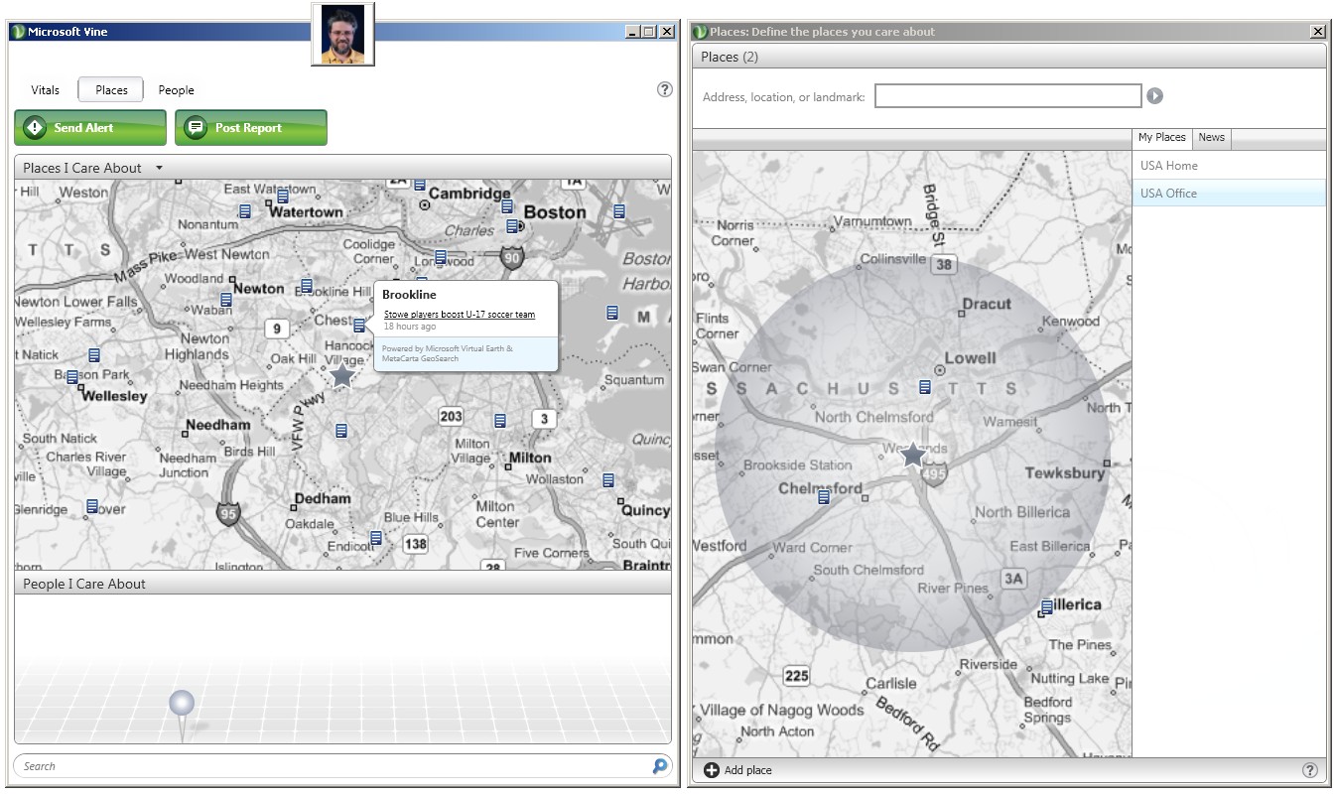Close the Places window
Viewport: 1335px width, 795px height.
pyautogui.click(x=1318, y=32)
